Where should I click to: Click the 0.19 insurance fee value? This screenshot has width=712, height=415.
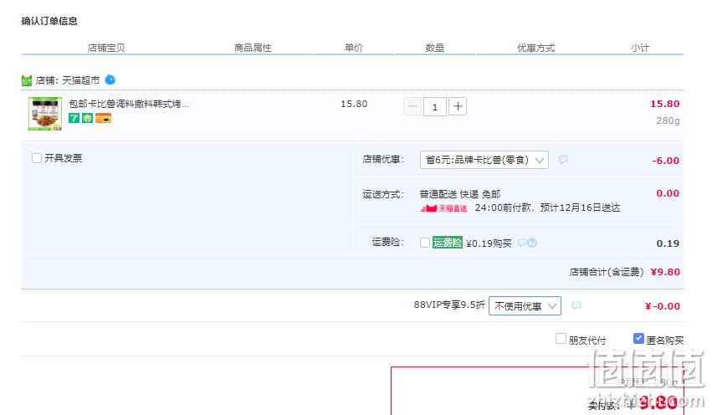click(x=668, y=243)
